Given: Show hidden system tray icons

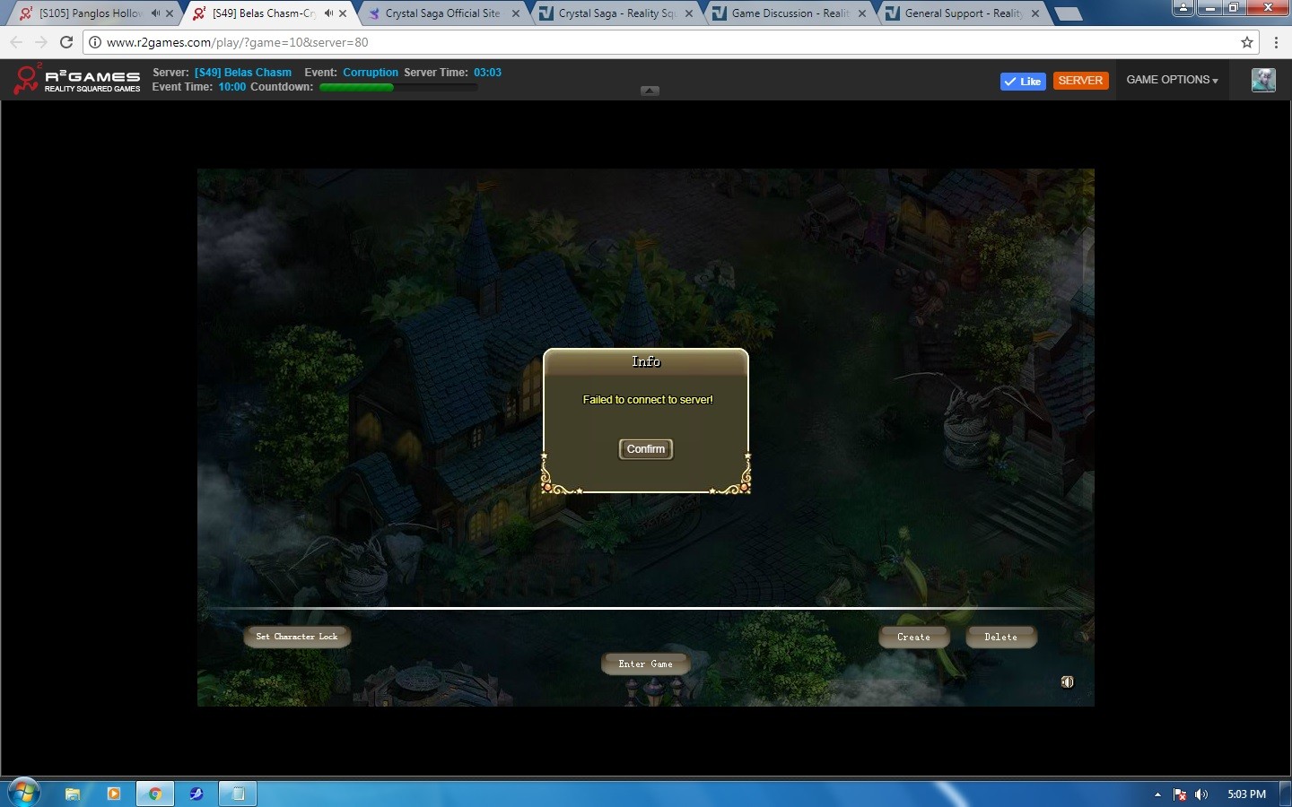Looking at the screenshot, I should point(1157,794).
